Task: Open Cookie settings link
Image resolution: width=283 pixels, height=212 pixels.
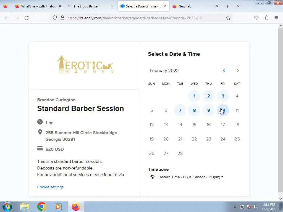Action: (50, 187)
